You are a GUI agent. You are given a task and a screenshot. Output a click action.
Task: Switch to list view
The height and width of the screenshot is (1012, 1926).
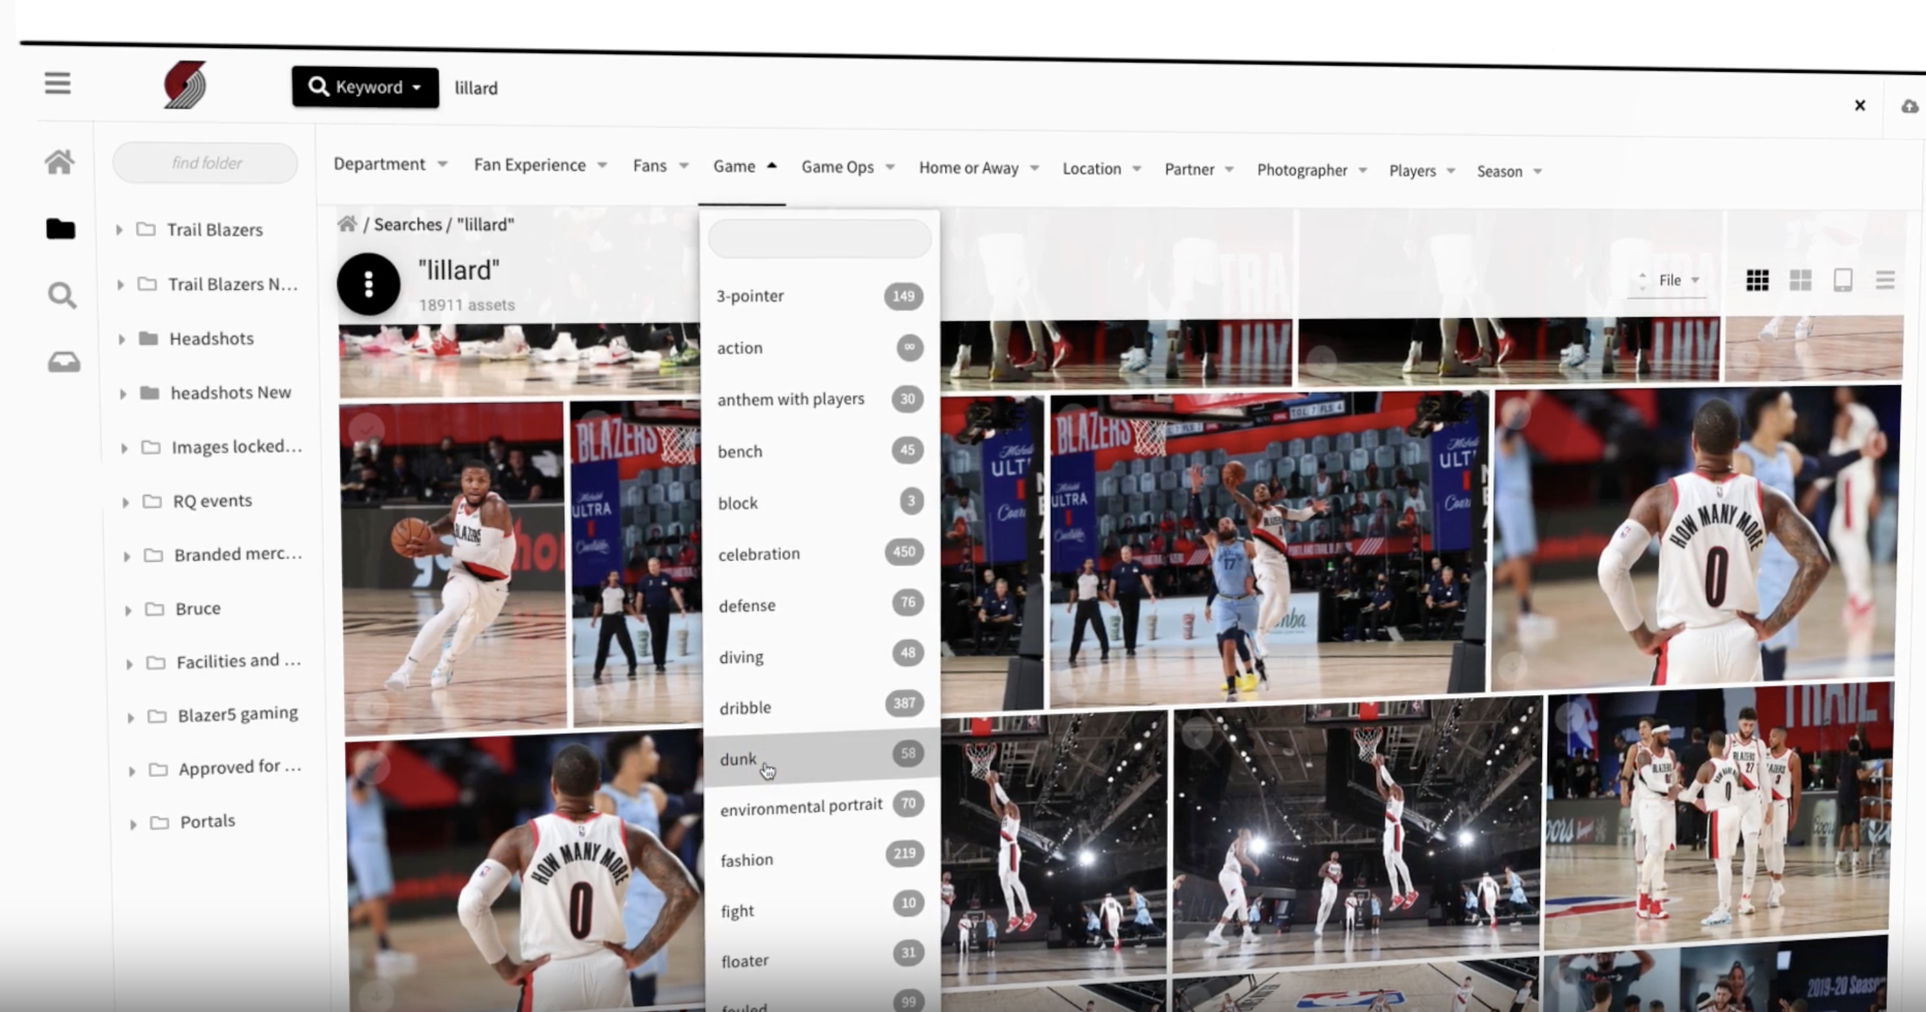1885,280
